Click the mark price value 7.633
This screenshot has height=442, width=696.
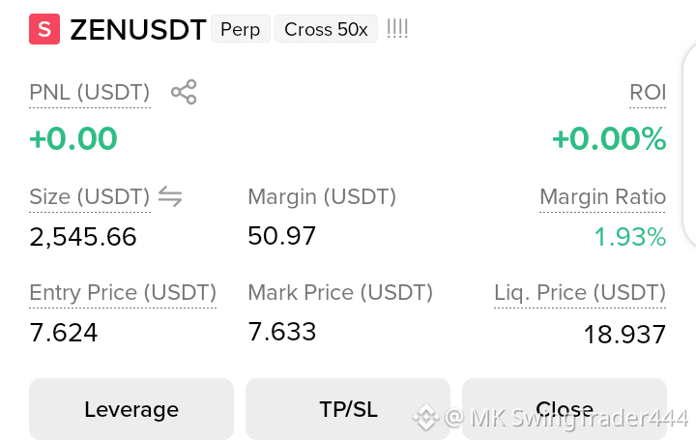[x=282, y=332]
